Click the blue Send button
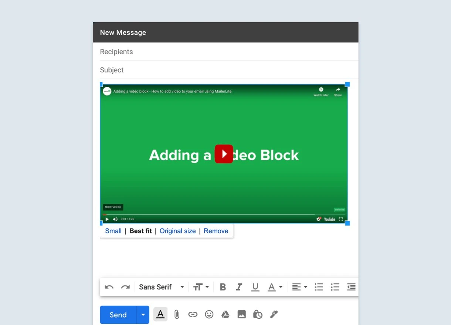Viewport: 451px width, 325px height. 118,315
